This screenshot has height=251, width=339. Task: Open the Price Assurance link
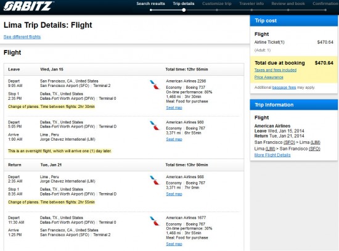(269, 77)
